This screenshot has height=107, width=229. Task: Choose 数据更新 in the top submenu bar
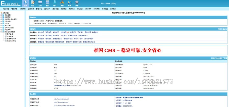tap(64, 9)
